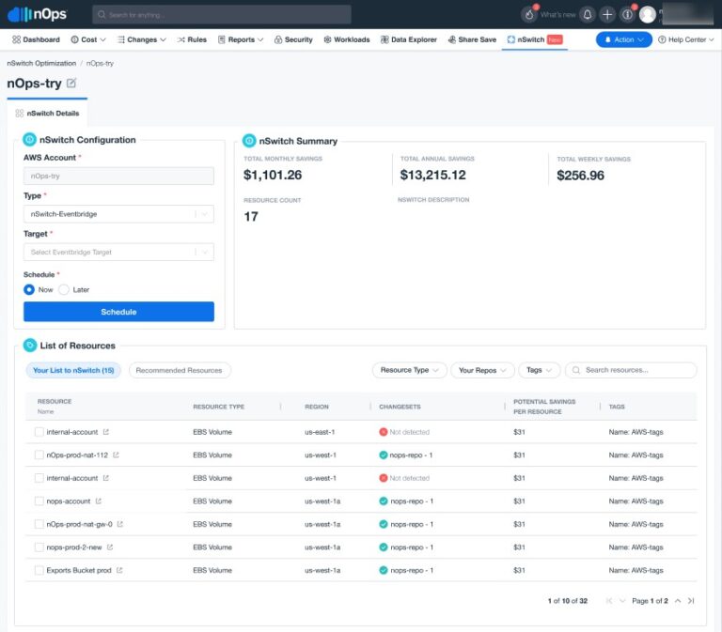722x632 pixels.
Task: Click the user avatar icon
Action: coord(648,14)
